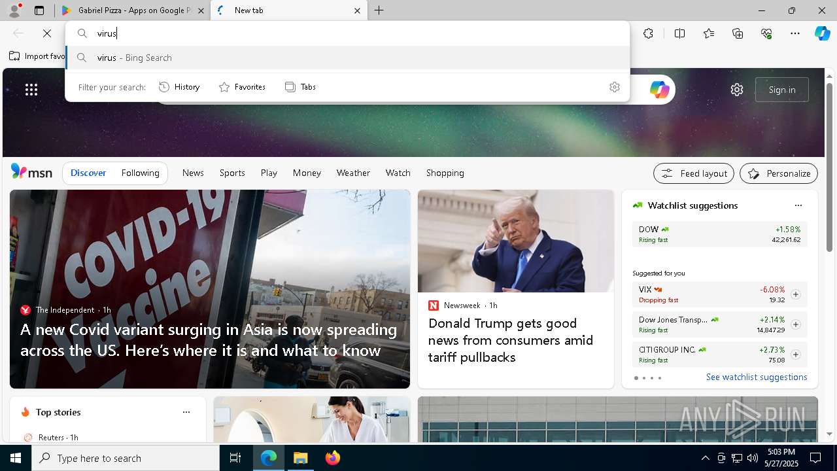
Task: Toggle Split screen icon
Action: coord(679,33)
